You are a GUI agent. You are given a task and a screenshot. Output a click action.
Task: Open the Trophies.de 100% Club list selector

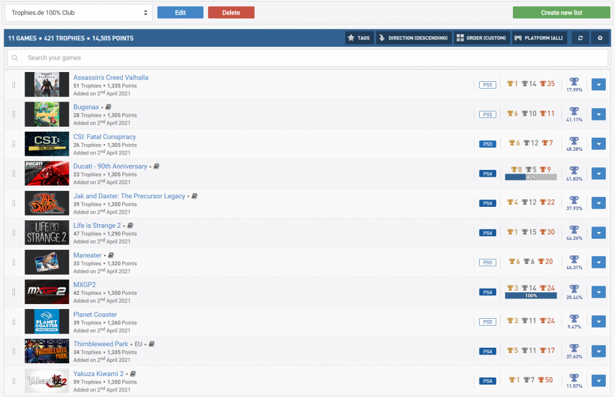point(78,12)
